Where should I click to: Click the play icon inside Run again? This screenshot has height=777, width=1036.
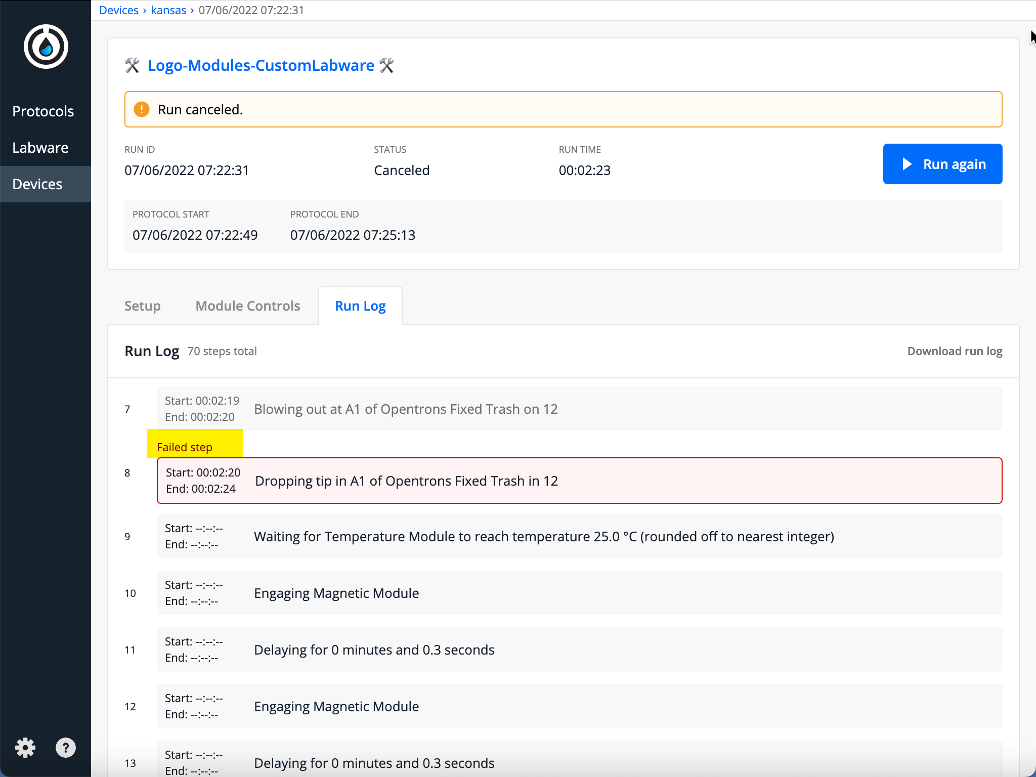907,164
